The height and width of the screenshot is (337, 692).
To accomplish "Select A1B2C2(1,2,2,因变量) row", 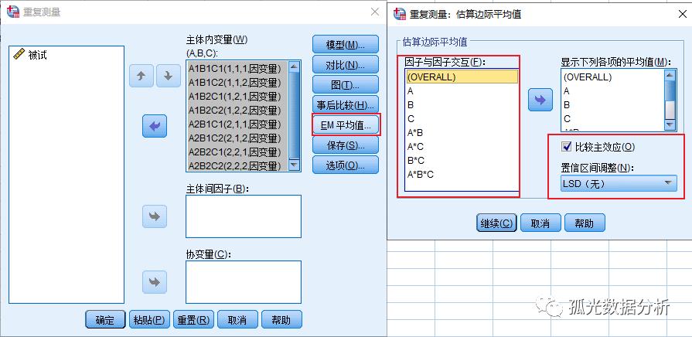I will pos(237,111).
